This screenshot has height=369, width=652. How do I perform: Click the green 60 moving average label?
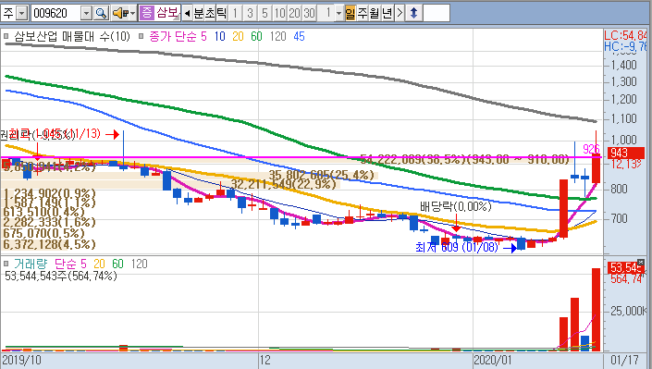coord(256,37)
